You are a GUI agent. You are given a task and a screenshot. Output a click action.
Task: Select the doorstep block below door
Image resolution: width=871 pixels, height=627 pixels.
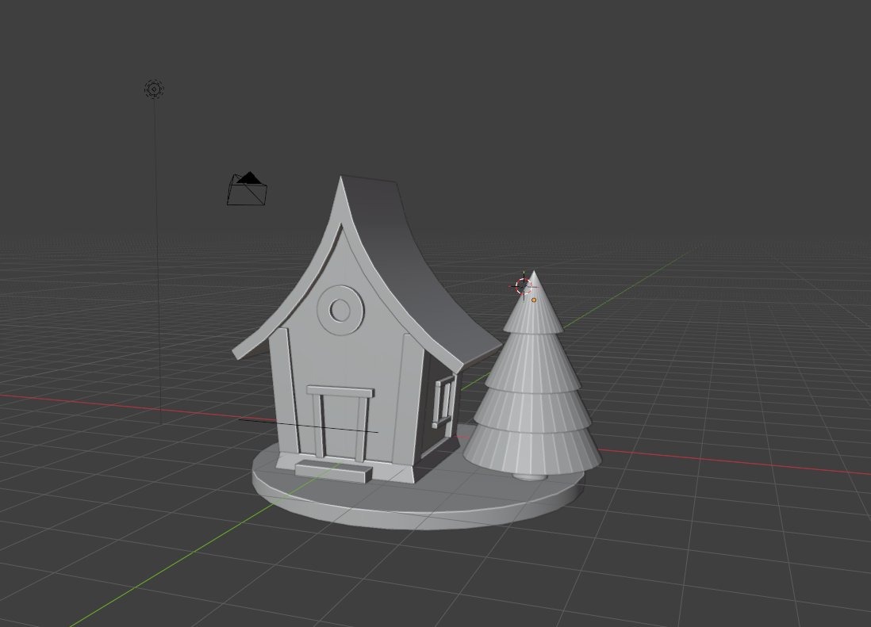tap(333, 471)
